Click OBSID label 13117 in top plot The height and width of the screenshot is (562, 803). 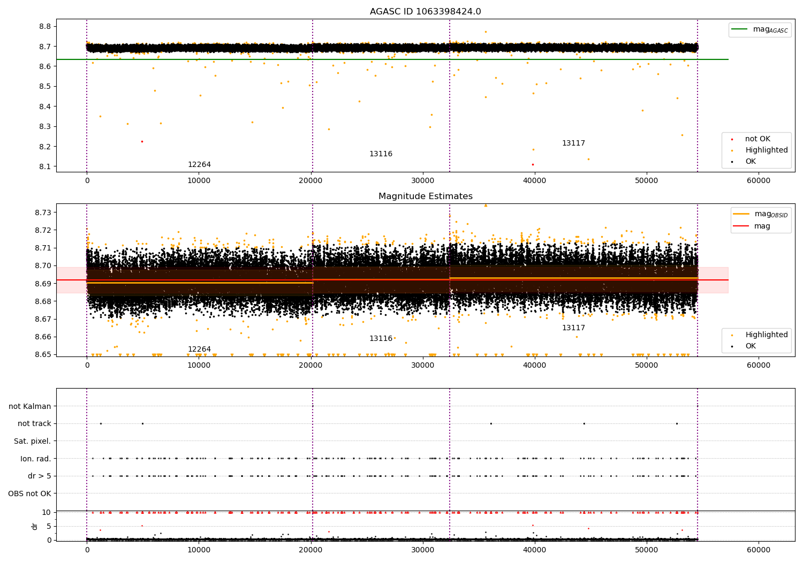pyautogui.click(x=573, y=143)
